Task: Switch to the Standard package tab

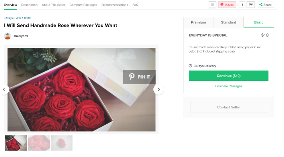Action: coord(229,22)
